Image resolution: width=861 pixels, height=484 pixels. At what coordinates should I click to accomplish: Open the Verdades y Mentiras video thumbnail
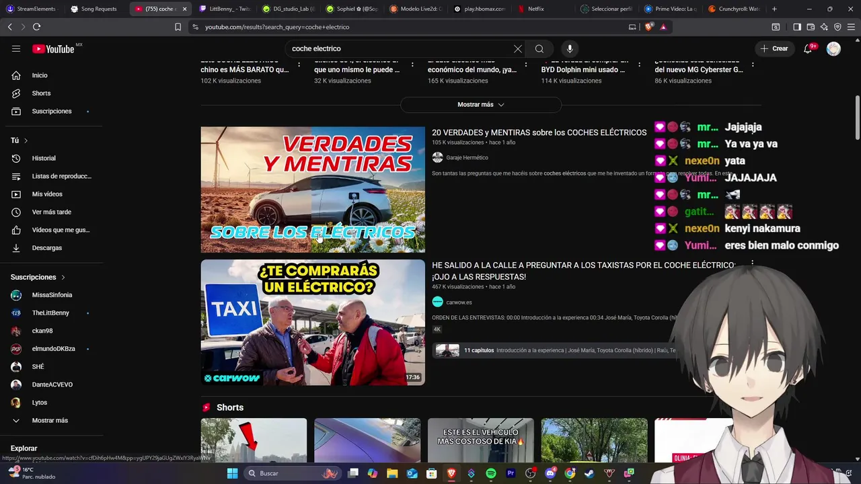pos(313,190)
